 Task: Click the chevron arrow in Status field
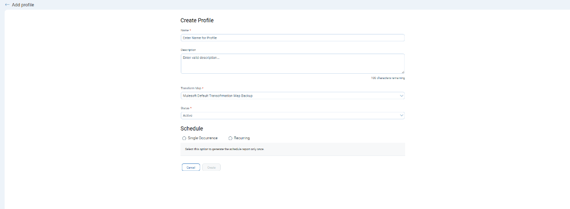coord(401,116)
